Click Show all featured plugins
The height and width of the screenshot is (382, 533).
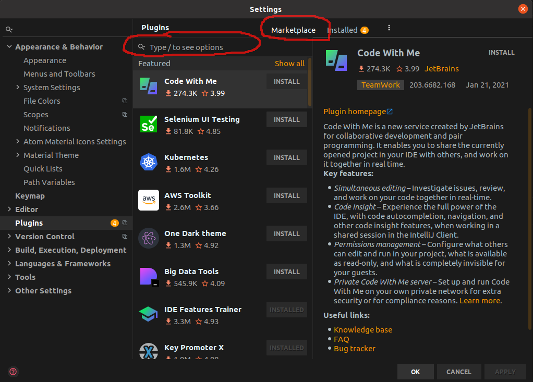coord(289,64)
